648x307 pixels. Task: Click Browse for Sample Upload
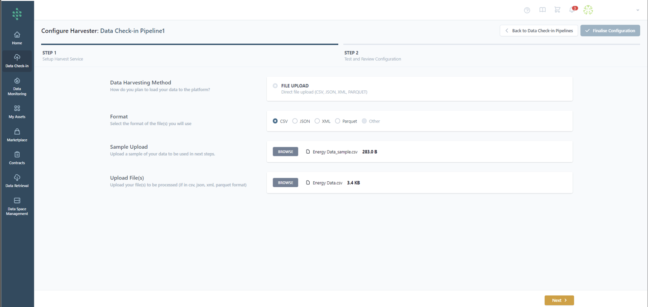click(285, 151)
